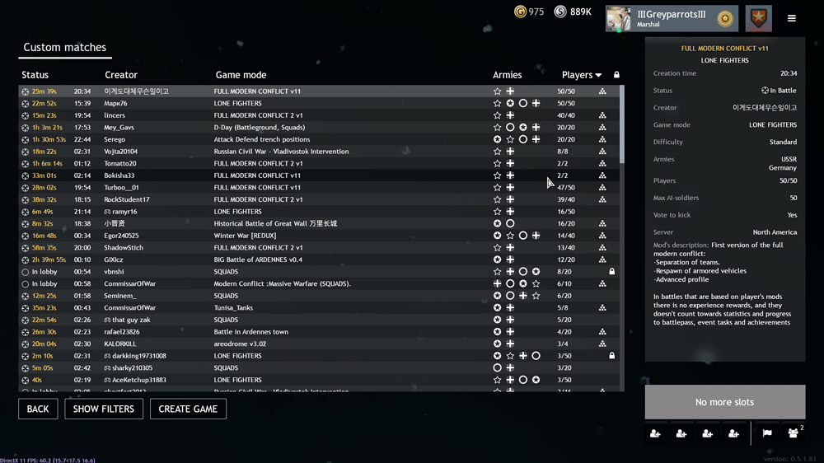Image resolution: width=824 pixels, height=463 pixels.
Task: Click the No more slots button
Action: point(724,402)
